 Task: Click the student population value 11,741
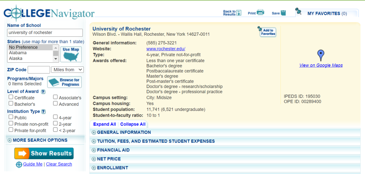[154, 109]
